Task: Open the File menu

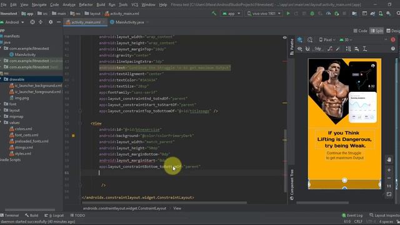Action: [4, 4]
